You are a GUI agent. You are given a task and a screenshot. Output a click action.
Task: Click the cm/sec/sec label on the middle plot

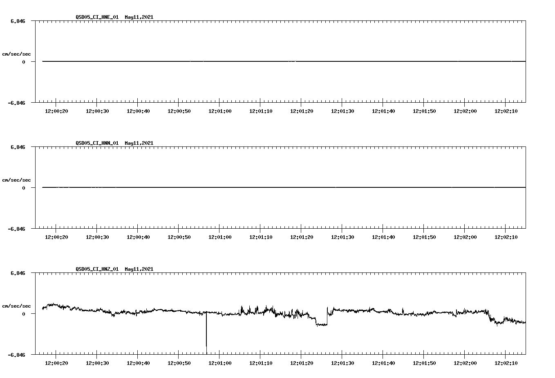(16, 180)
